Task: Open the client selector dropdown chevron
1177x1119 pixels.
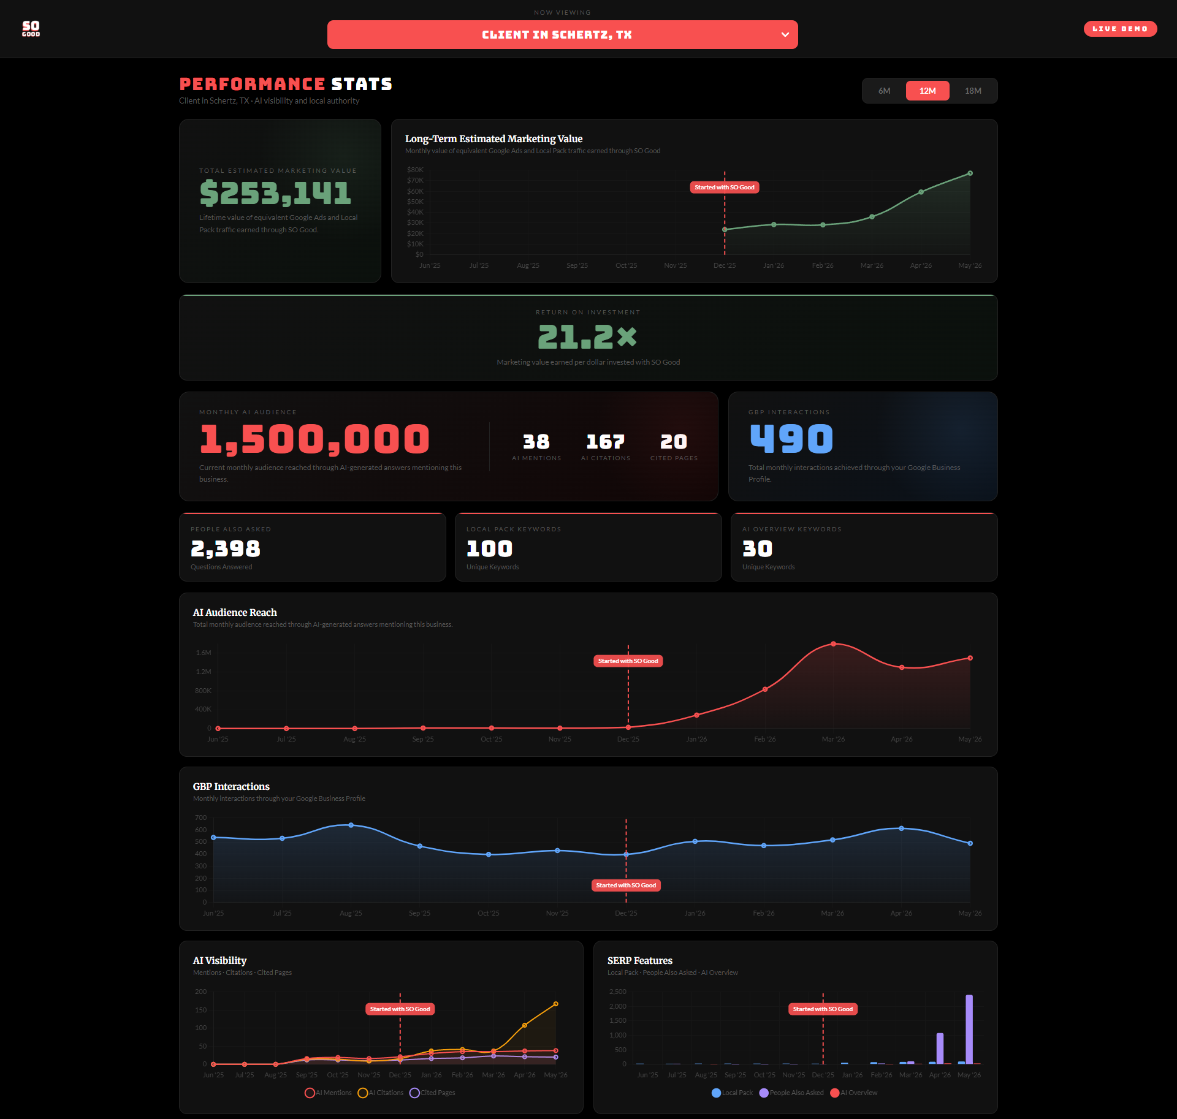Action: pyautogui.click(x=785, y=35)
